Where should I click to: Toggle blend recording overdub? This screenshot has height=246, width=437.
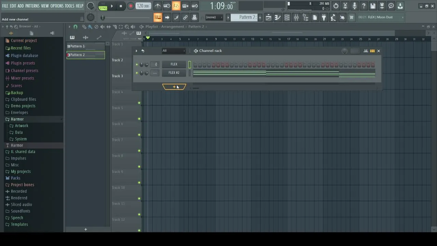click(x=185, y=6)
